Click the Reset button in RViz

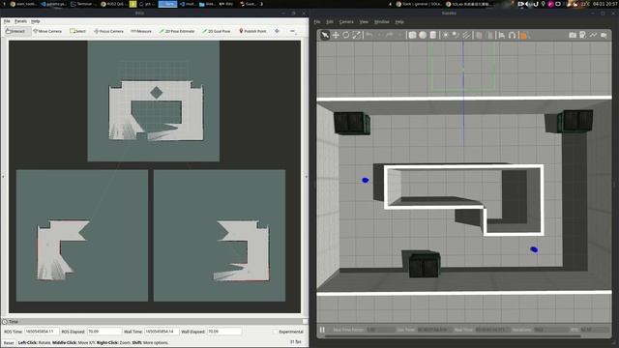(x=9, y=342)
